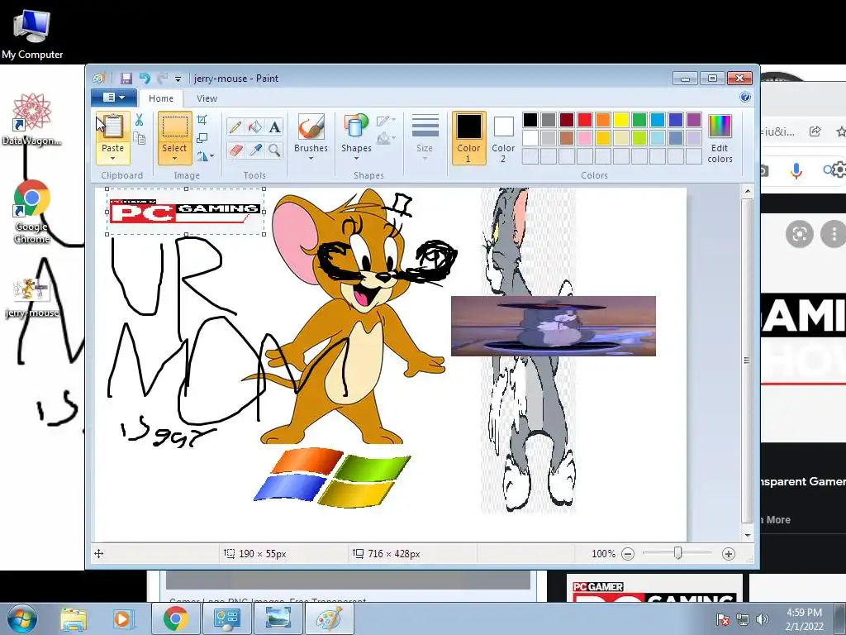Switch to the Home ribbon tab
Image resolution: width=846 pixels, height=635 pixels.
[161, 98]
